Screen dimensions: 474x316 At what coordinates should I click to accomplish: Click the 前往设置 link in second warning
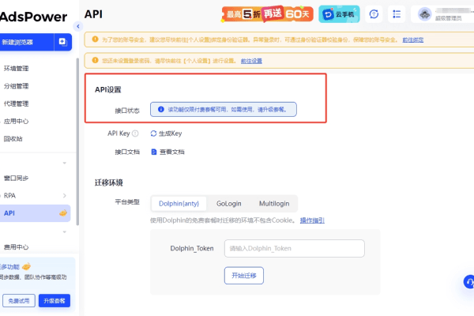pyautogui.click(x=251, y=61)
